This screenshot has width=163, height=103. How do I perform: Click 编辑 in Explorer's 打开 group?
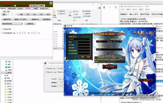click(76, 14)
